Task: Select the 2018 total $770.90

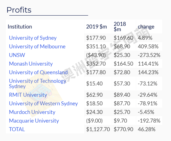Action: [123, 129]
